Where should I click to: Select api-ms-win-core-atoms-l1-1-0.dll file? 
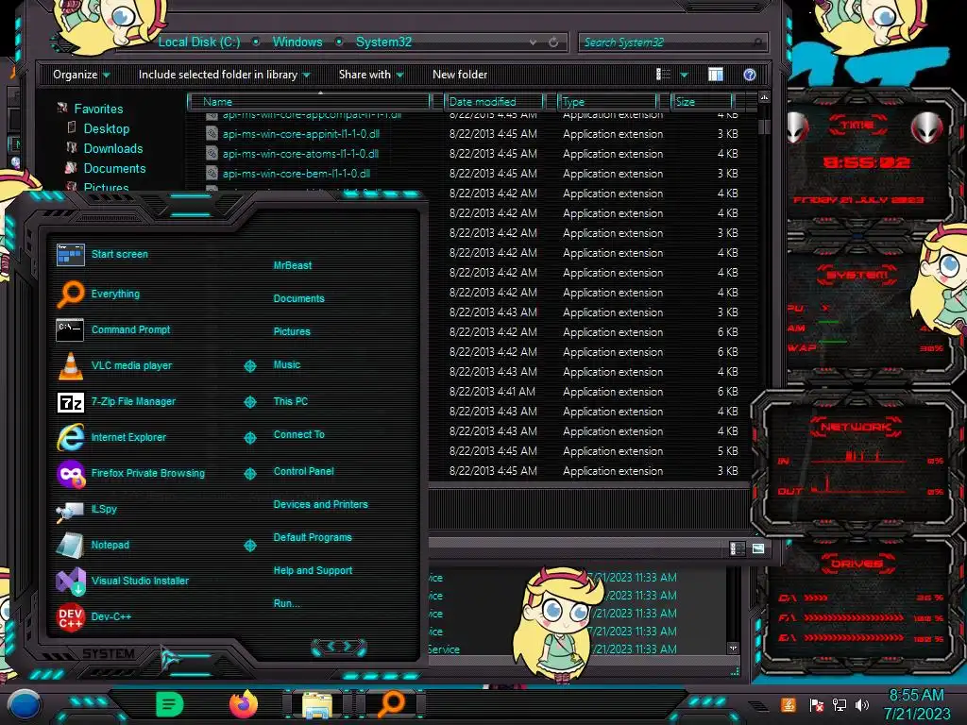[x=300, y=154]
